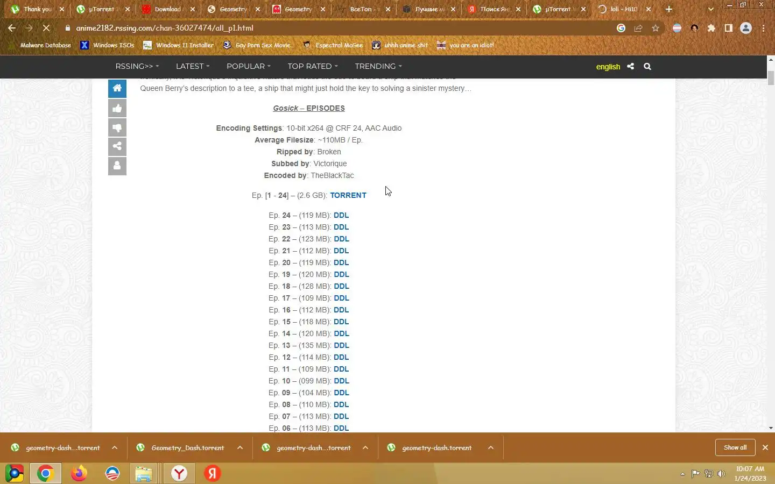Open options arrow for Geometry_Dash.torrent download
The height and width of the screenshot is (484, 775).
[240, 447]
